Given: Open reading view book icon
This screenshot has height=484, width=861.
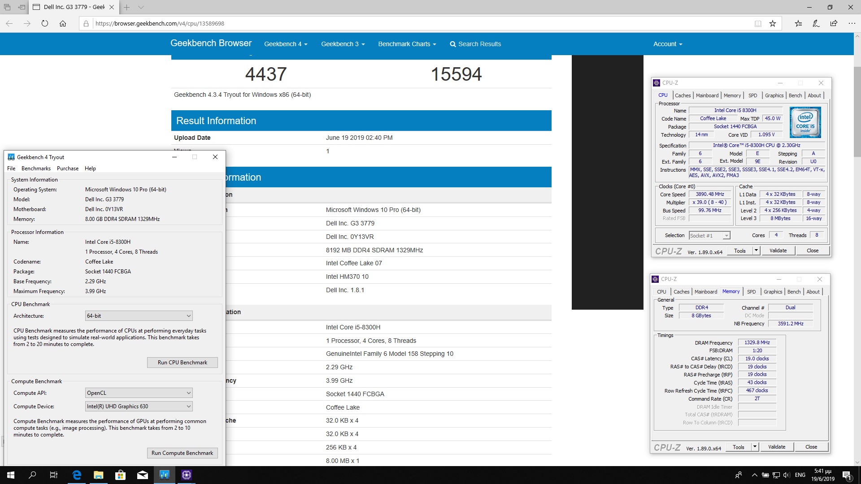Looking at the screenshot, I should pyautogui.click(x=758, y=23).
